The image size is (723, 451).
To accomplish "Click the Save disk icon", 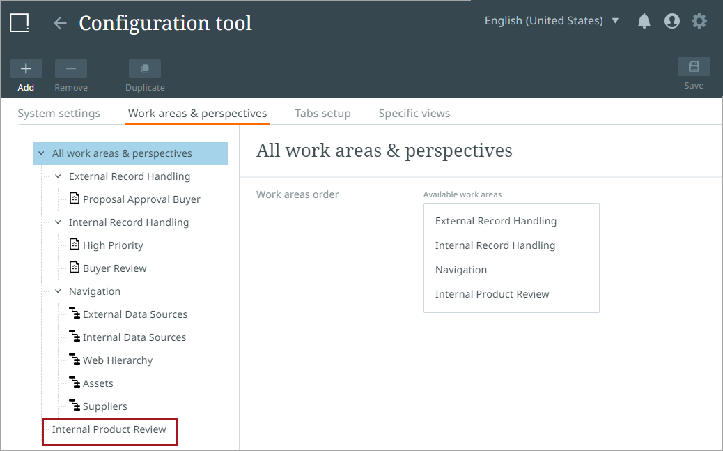I will click(694, 67).
